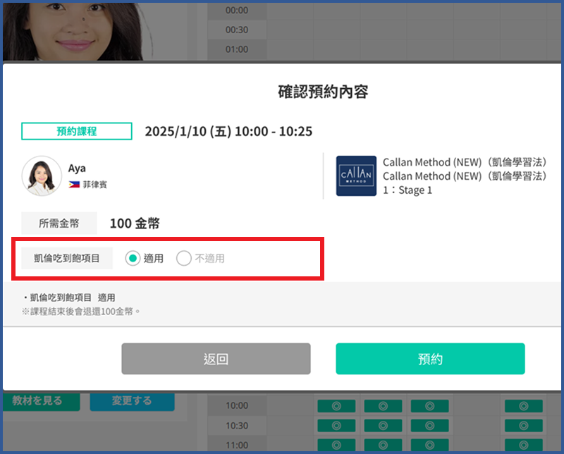Screen dimensions: 564x454
Task: Select the 適用 radio button
Action: coord(133,259)
